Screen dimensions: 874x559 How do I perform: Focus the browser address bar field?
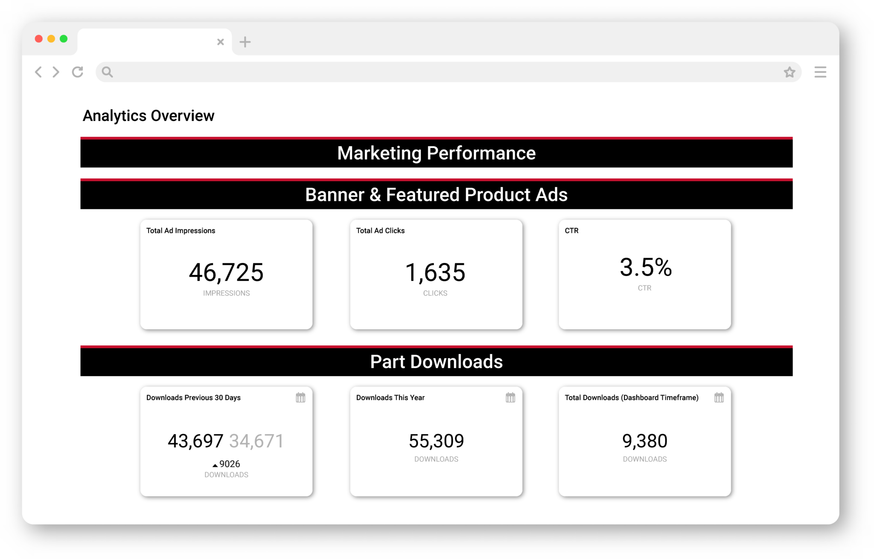(444, 72)
